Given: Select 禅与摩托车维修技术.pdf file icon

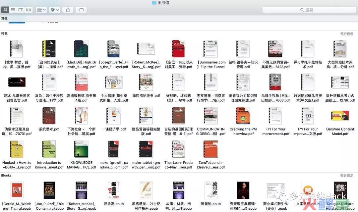Looking at the screenshot, I should (x=308, y=49).
